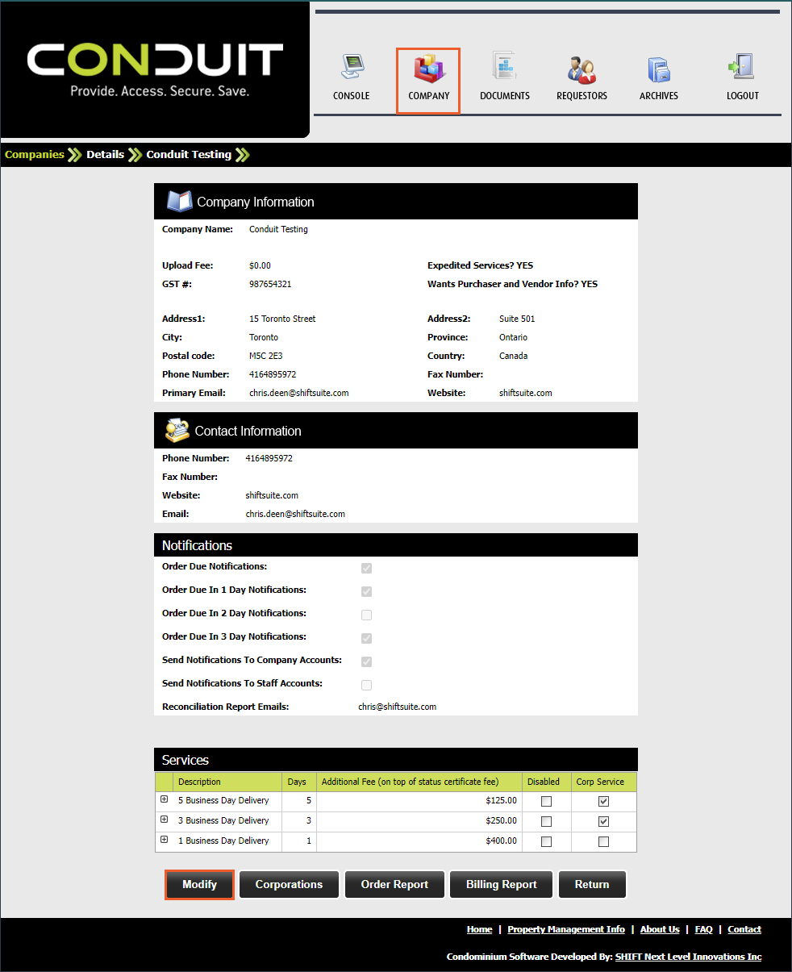Click the Return button
The image size is (792, 972).
(x=592, y=885)
